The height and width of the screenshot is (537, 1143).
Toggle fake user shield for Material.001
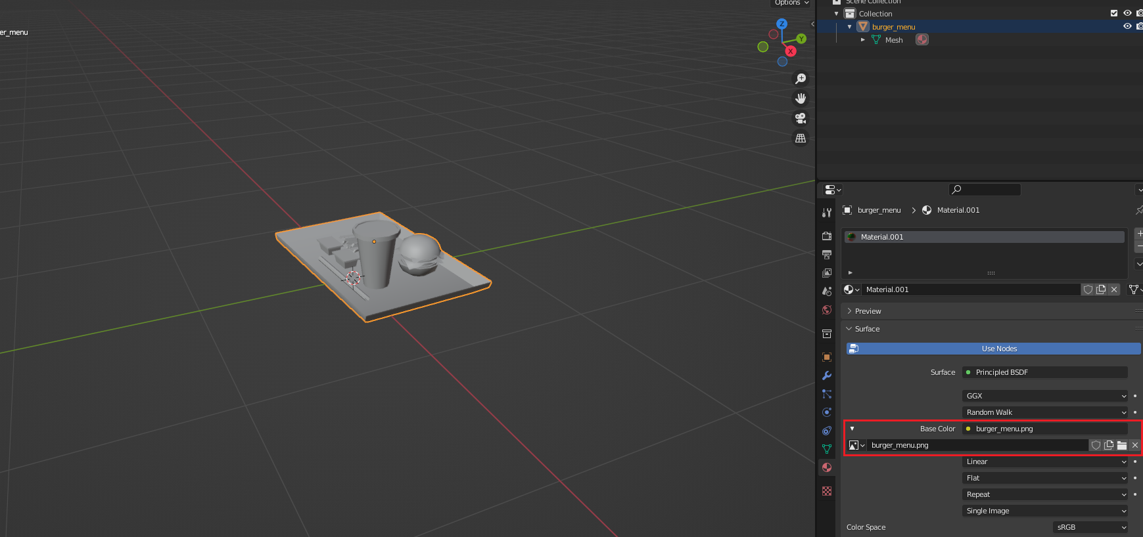(1088, 290)
